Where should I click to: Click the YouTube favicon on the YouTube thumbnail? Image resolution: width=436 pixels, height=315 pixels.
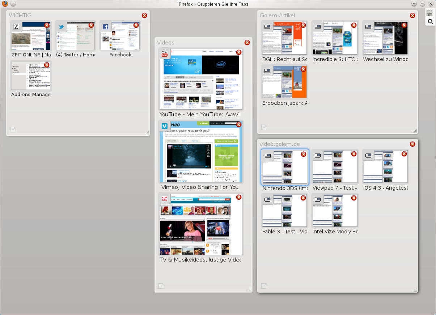tap(165, 54)
